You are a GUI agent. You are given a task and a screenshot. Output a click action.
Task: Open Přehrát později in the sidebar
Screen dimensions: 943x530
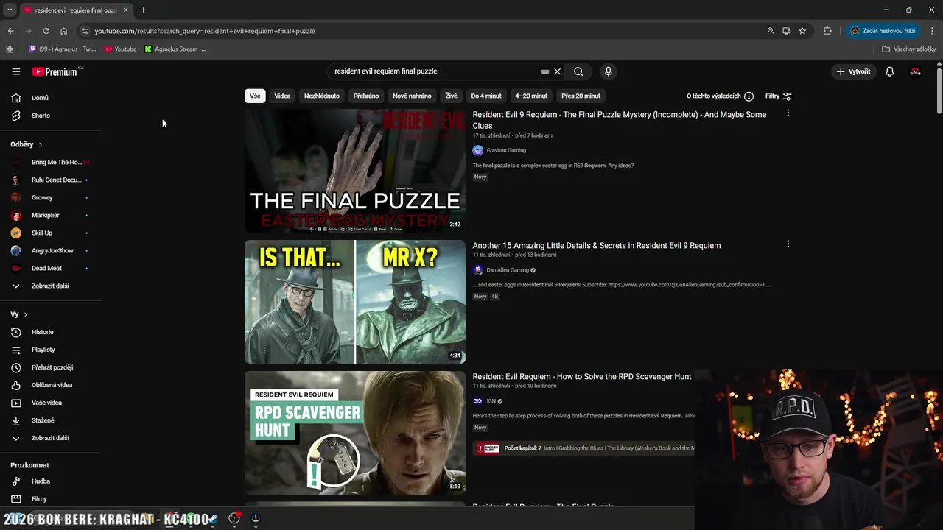[51, 367]
